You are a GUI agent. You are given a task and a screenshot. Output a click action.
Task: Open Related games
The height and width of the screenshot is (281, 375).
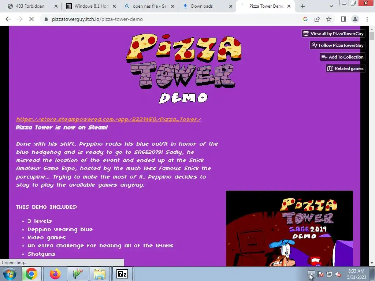point(345,68)
